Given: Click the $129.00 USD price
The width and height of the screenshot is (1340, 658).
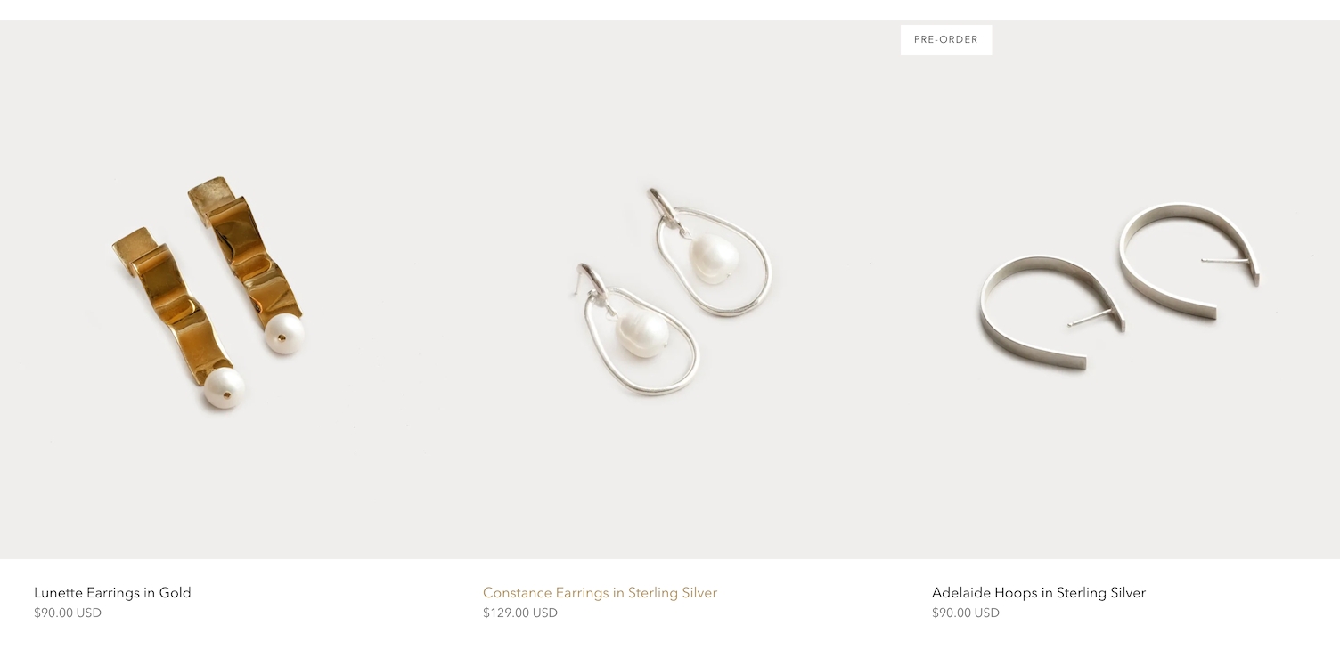Looking at the screenshot, I should click(520, 613).
